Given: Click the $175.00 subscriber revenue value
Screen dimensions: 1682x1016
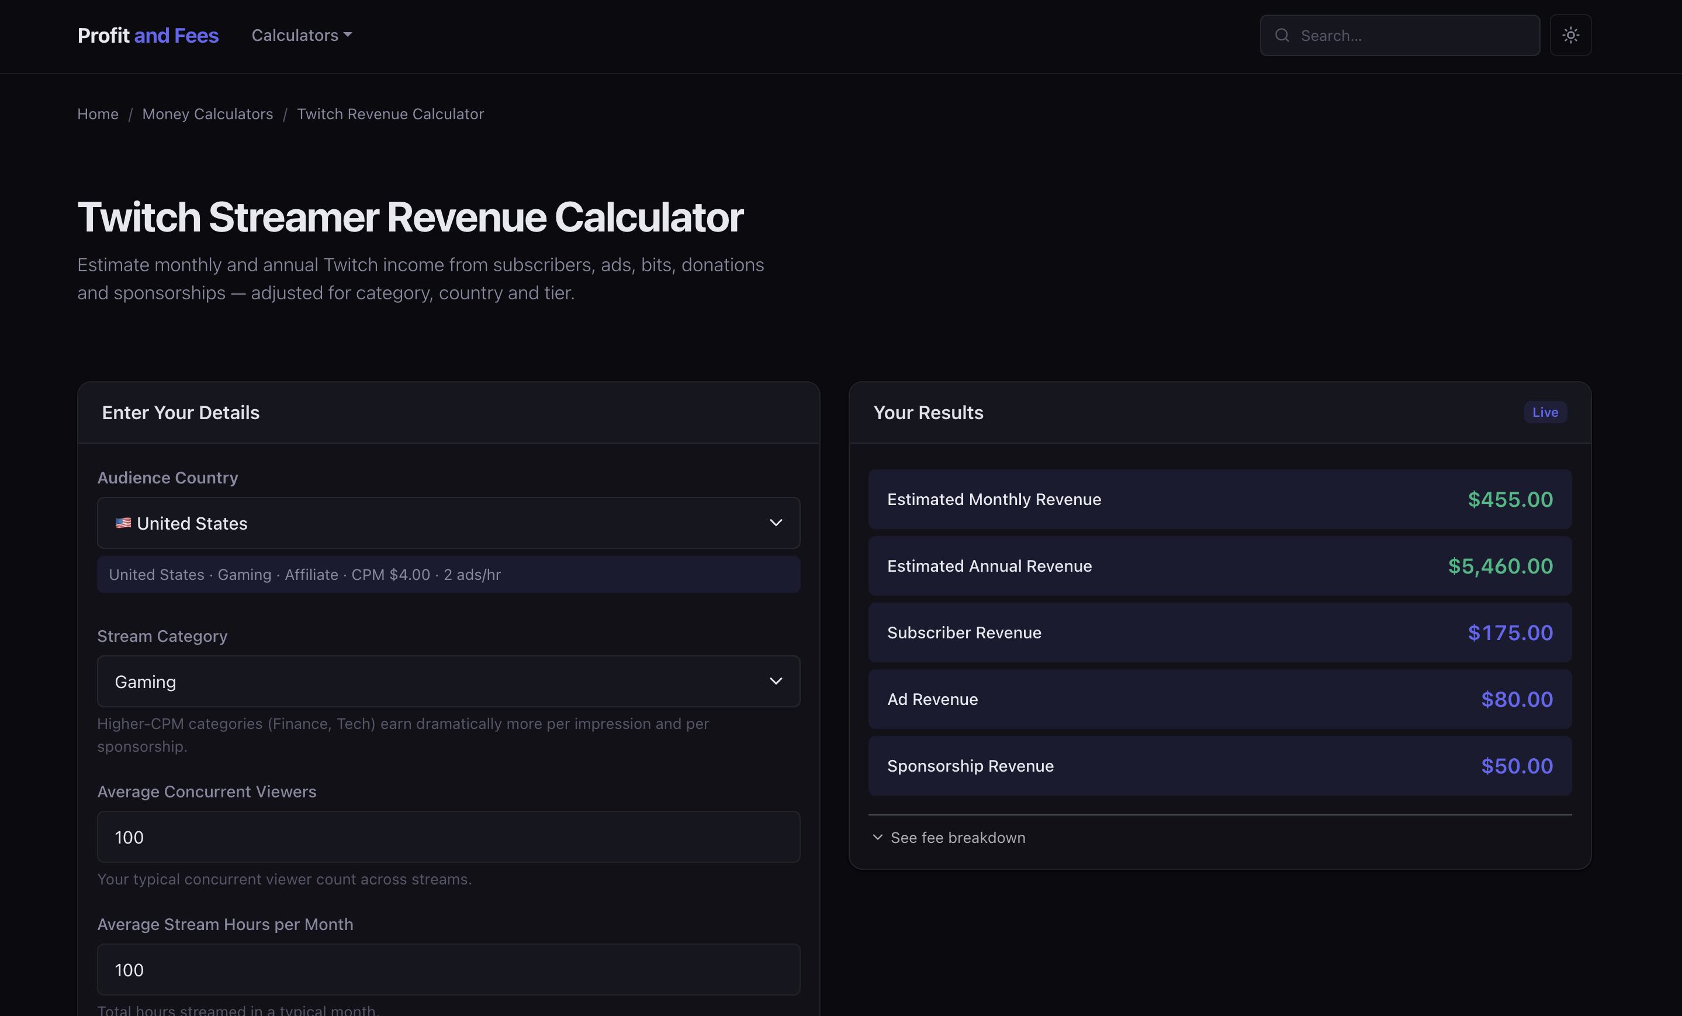Looking at the screenshot, I should point(1510,633).
